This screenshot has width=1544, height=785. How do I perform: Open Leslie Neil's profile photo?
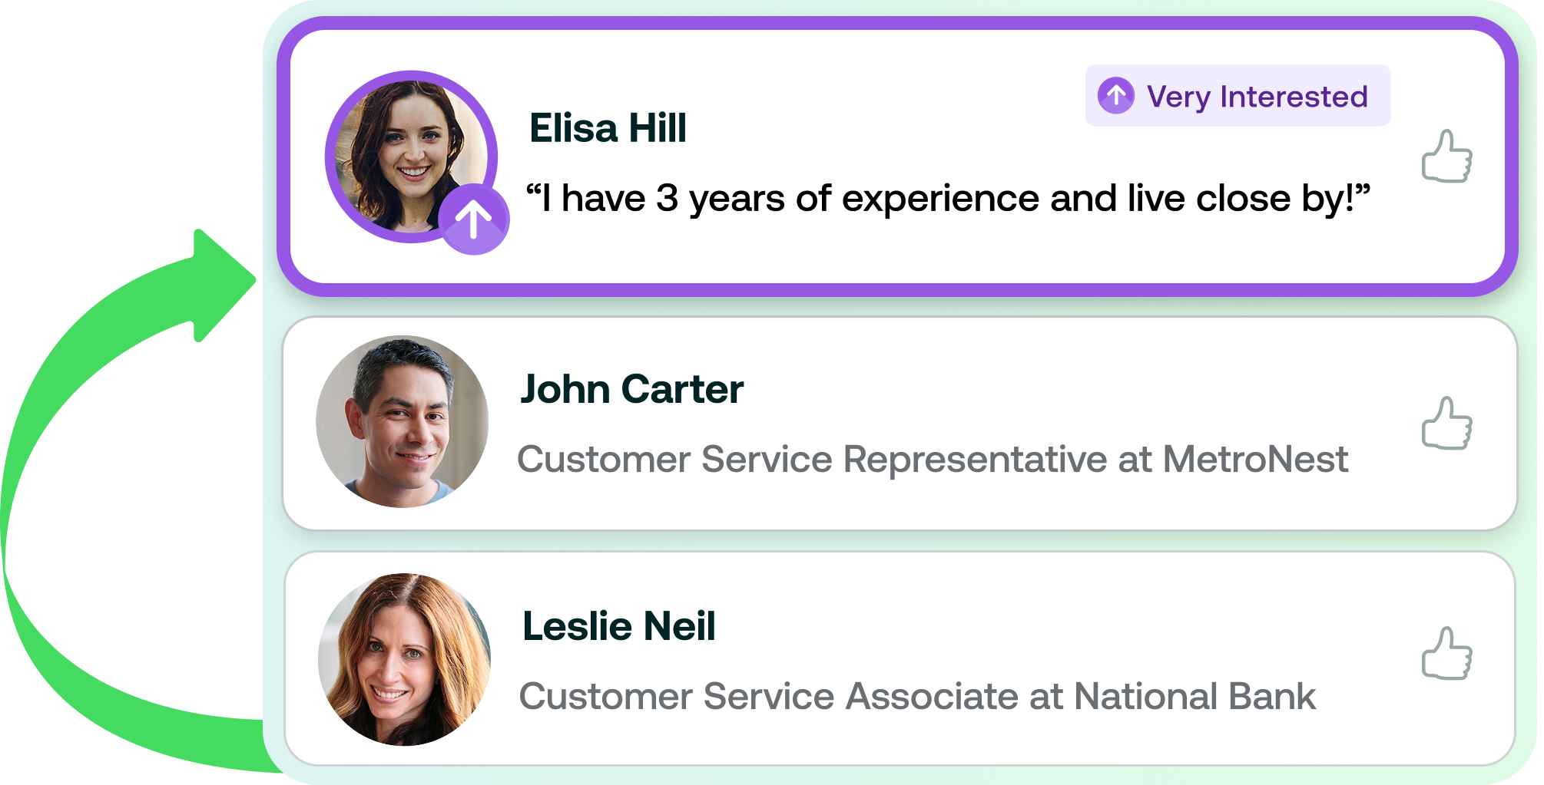pos(404,659)
